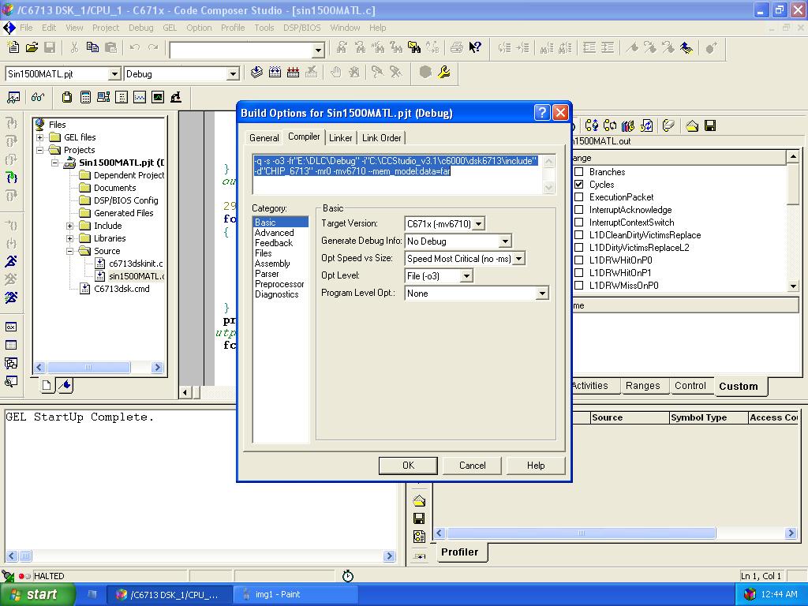Image resolution: width=808 pixels, height=606 pixels.
Task: Open the Debug configuration dropdown
Action: click(x=233, y=74)
